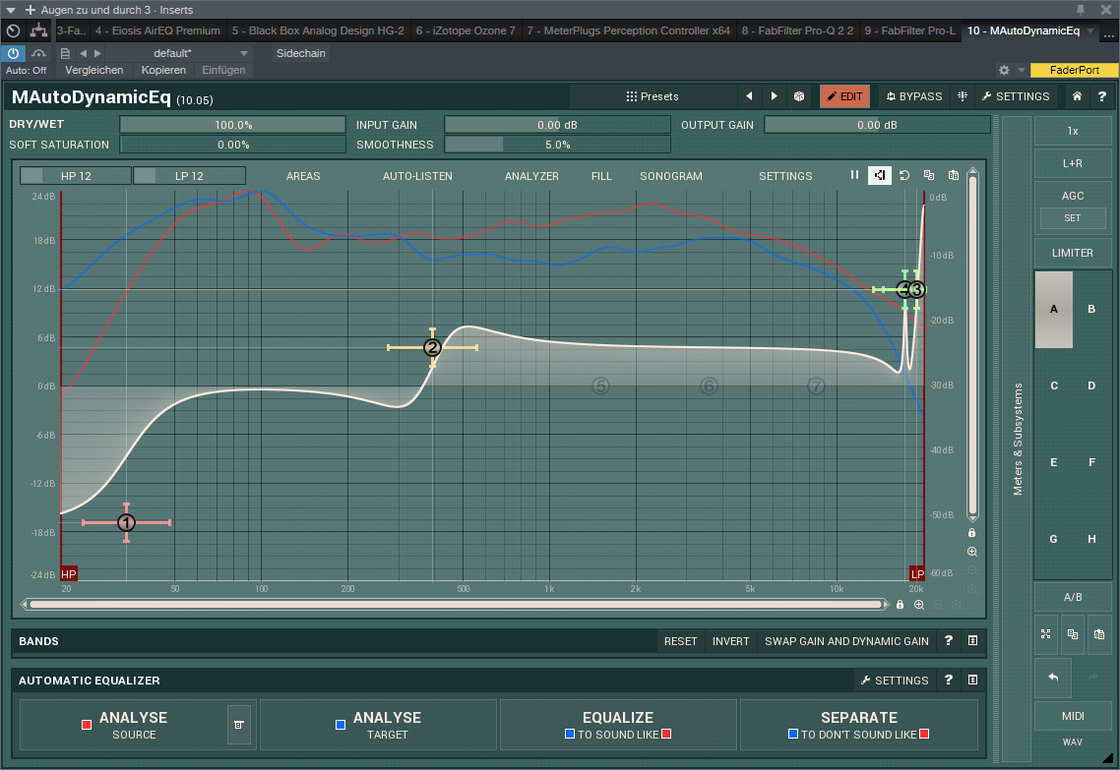This screenshot has width=1120, height=770.
Task: Toggle the SONOGRAM display
Action: click(x=670, y=176)
